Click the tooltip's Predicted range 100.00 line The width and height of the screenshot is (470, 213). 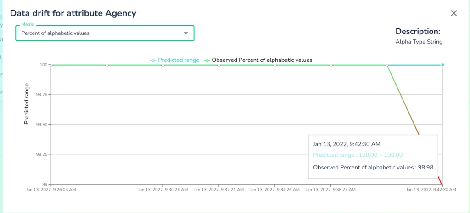358,155
